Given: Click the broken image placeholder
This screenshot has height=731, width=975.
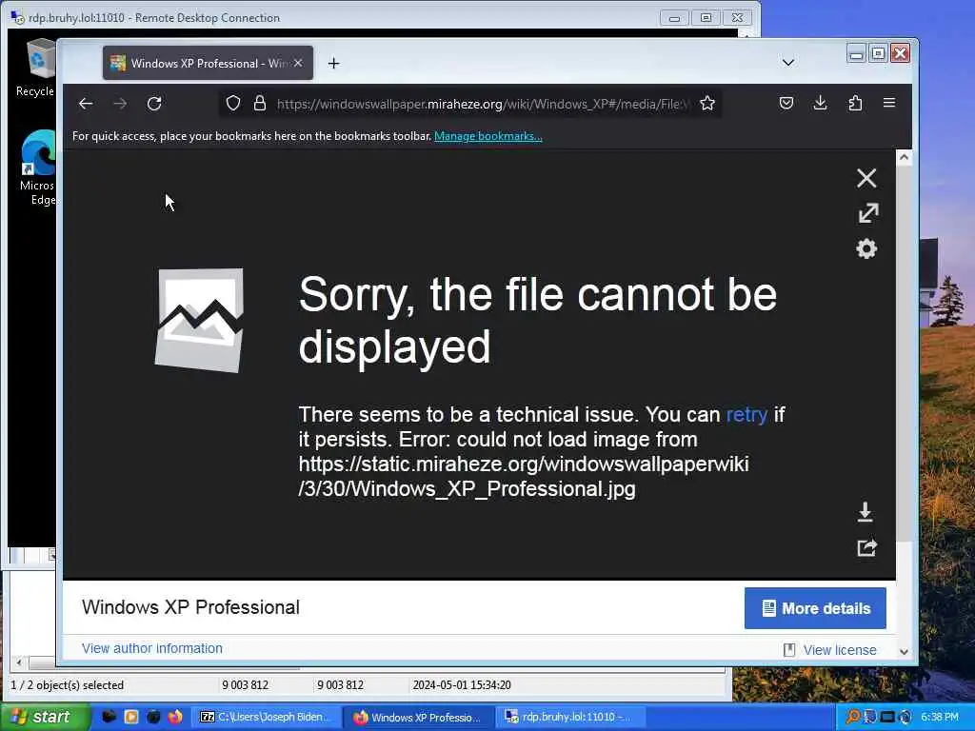Looking at the screenshot, I should pyautogui.click(x=200, y=321).
